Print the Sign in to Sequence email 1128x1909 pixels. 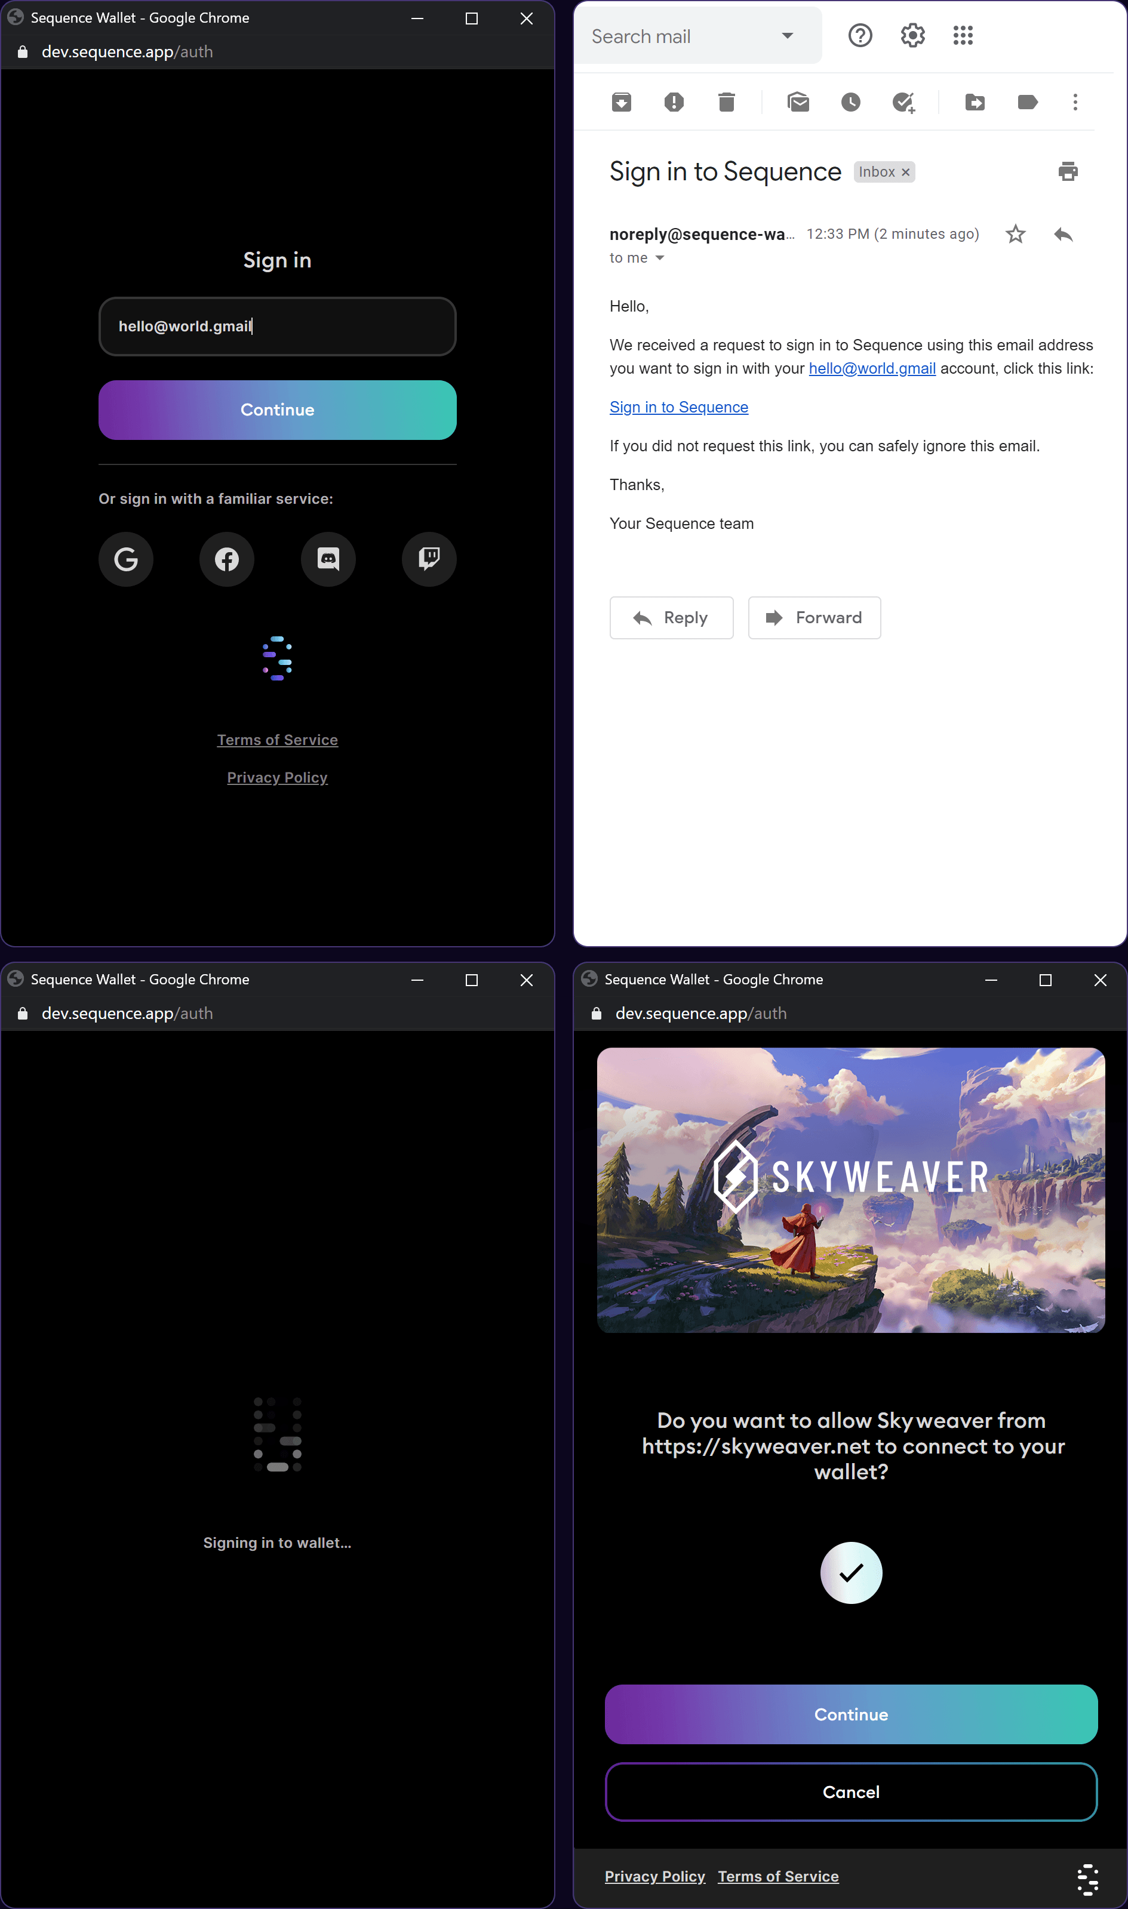[x=1068, y=172]
